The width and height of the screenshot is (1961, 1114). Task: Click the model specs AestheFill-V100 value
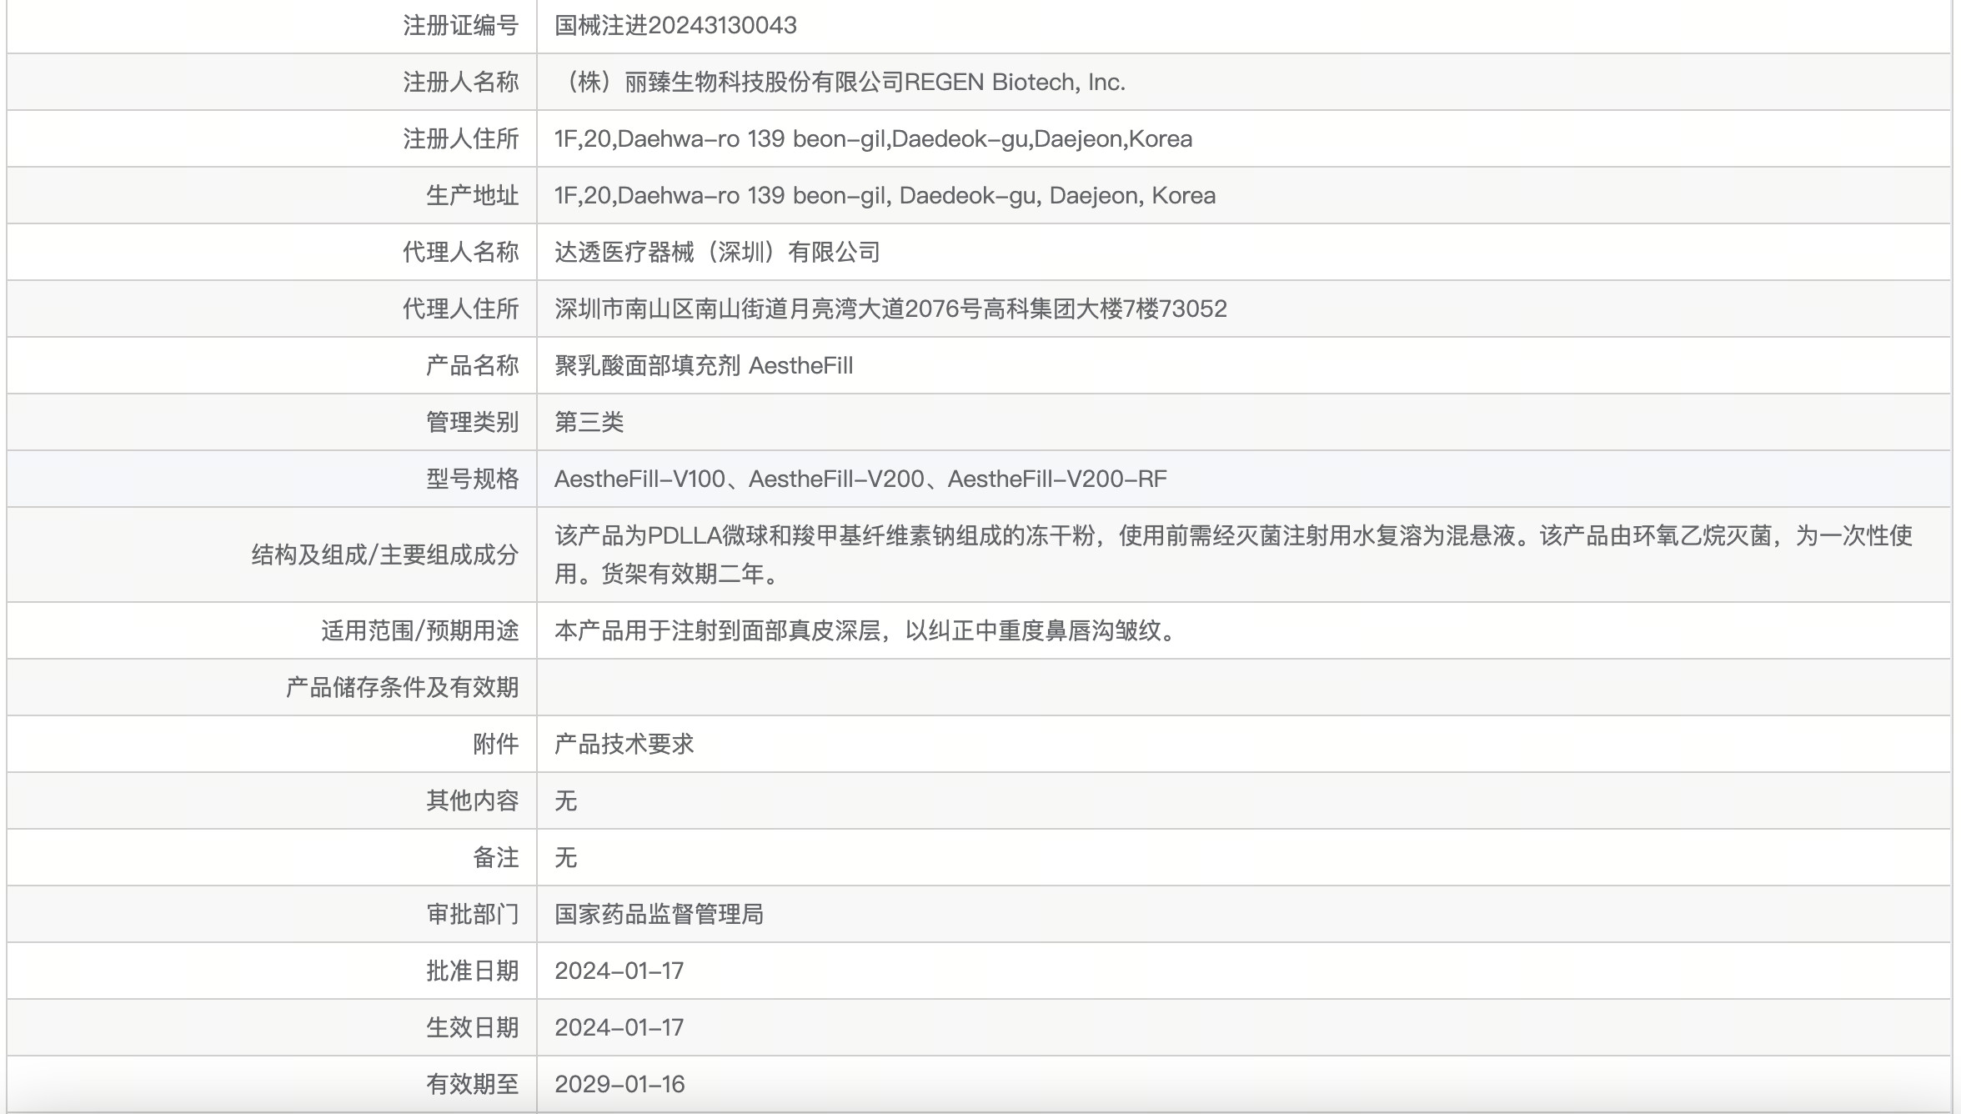coord(860,479)
